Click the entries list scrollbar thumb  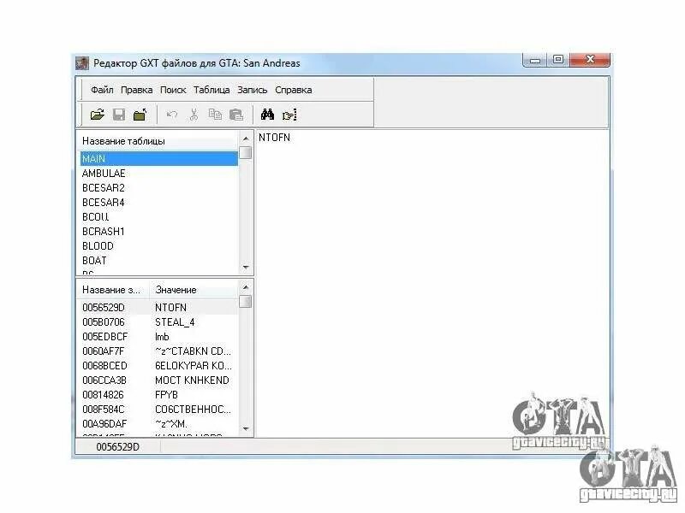click(x=246, y=302)
